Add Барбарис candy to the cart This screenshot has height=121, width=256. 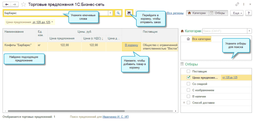131,45
